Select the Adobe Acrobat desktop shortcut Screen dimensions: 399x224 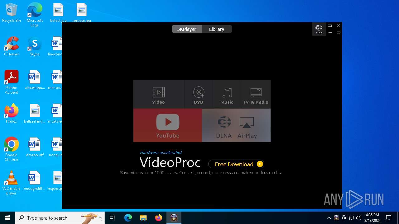pos(12,82)
